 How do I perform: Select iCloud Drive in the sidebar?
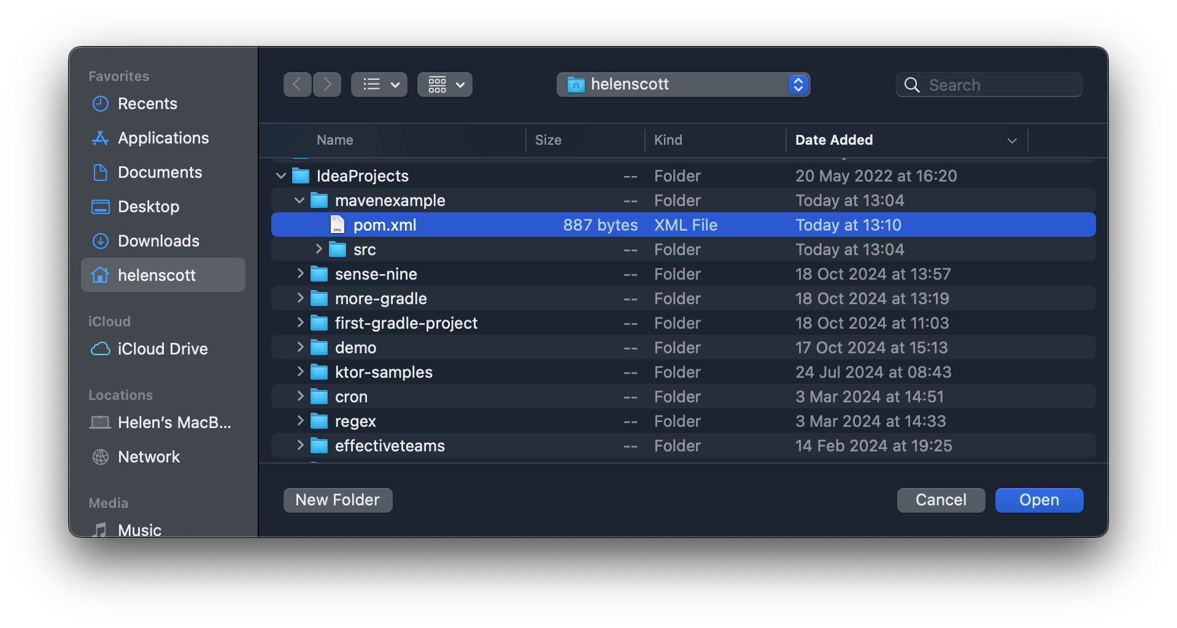coord(162,348)
